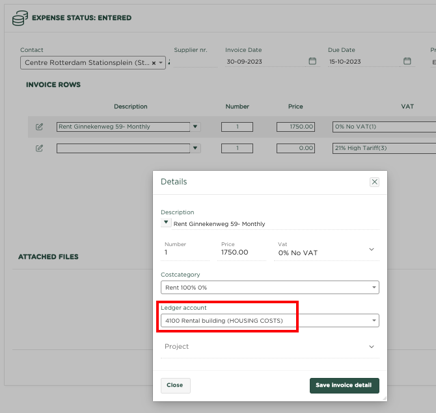Viewport: 436px width, 413px height.
Task: Click the expense status coins icon
Action: coord(20,18)
